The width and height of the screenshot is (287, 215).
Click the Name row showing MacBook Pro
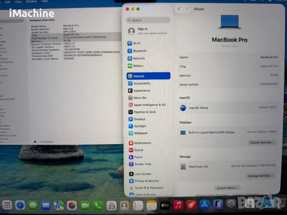click(x=229, y=57)
